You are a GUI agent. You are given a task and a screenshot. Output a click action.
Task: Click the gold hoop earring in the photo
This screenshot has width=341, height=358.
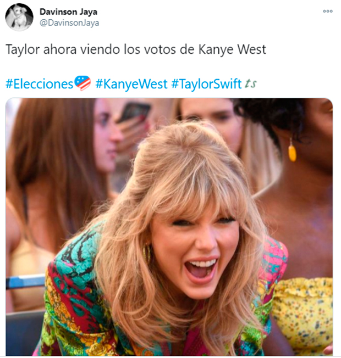click(147, 254)
